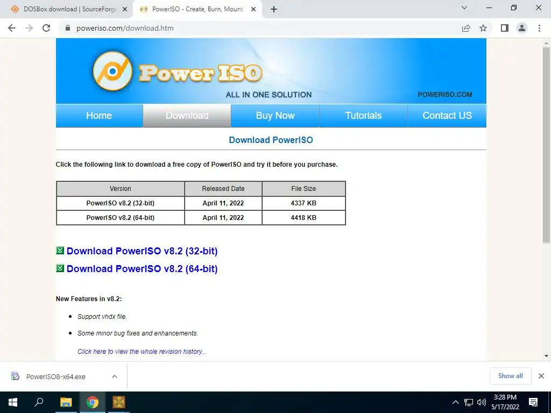This screenshot has width=551, height=413.
Task: Click the minor bug fixes bullet text
Action: coord(138,333)
